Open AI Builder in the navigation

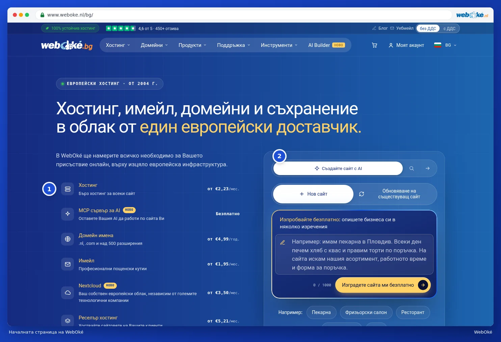[x=326, y=45]
